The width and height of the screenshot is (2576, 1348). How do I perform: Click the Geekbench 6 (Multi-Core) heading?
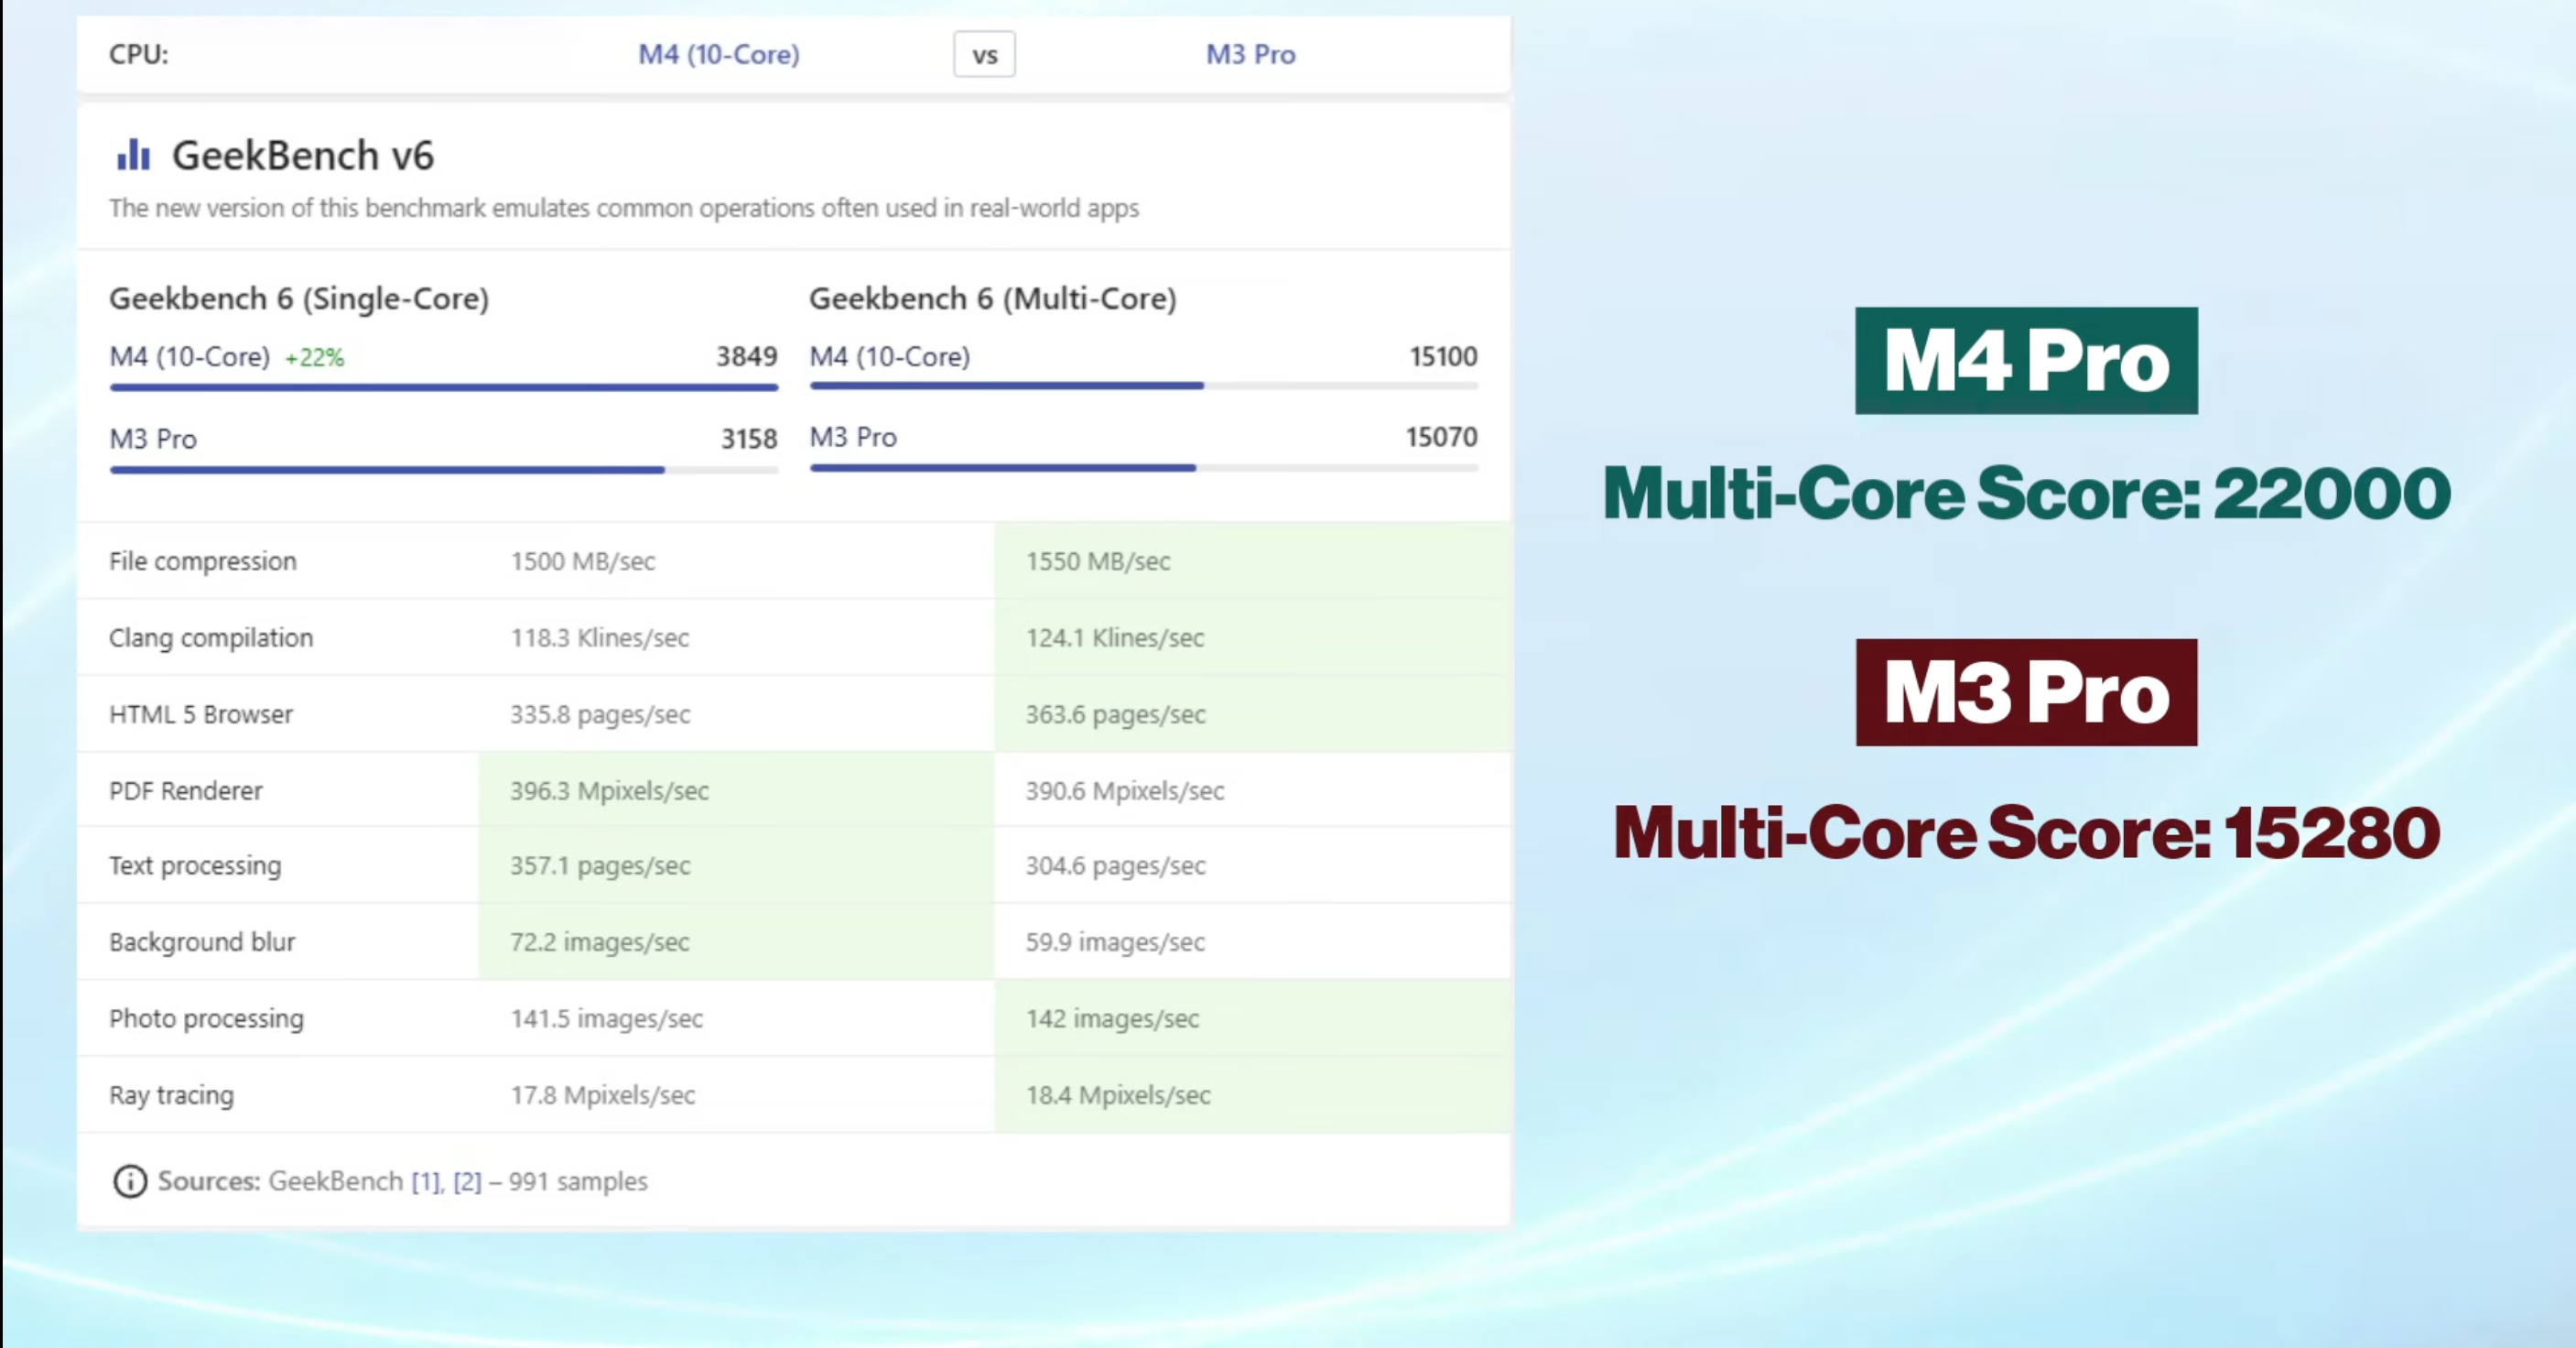pos(992,298)
